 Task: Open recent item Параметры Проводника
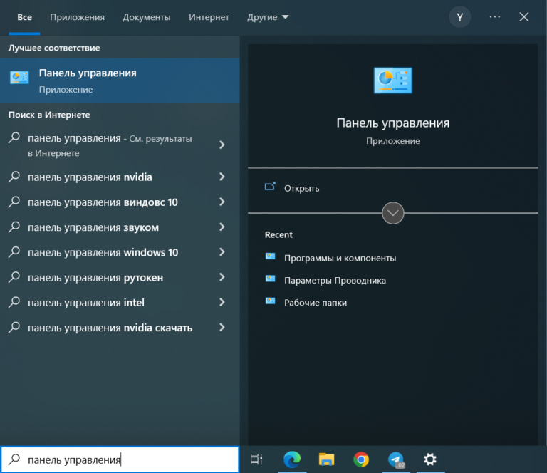click(335, 281)
